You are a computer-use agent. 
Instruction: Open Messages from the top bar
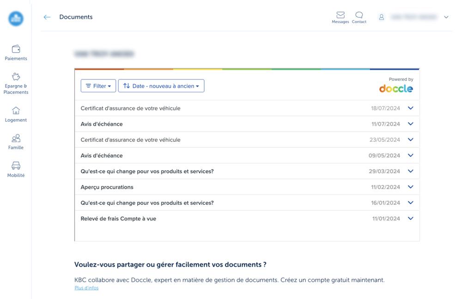tap(340, 16)
